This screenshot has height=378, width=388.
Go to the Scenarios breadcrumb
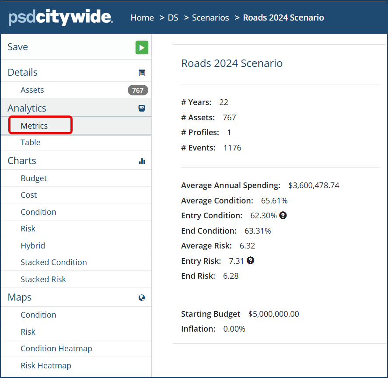(210, 17)
